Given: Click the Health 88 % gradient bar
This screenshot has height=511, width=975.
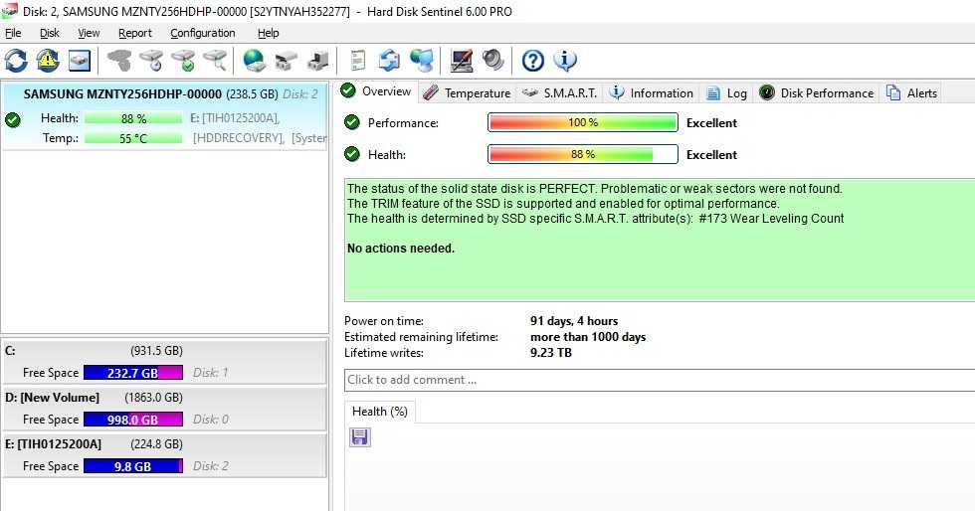Looking at the screenshot, I should [583, 154].
